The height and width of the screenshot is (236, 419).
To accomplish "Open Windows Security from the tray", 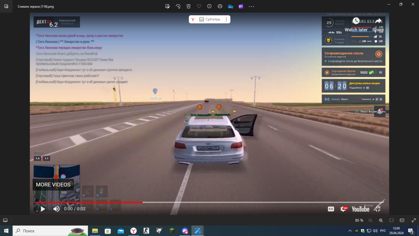I will 363,231.
